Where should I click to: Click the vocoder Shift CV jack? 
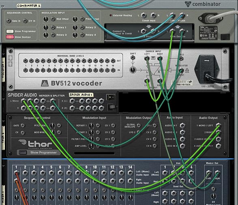coord(133,58)
